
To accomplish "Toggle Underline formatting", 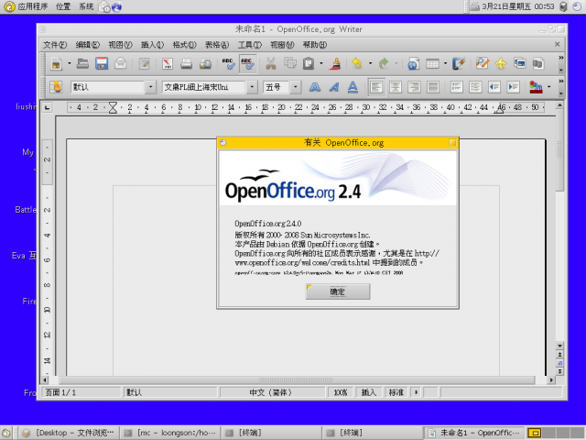I will 353,87.
